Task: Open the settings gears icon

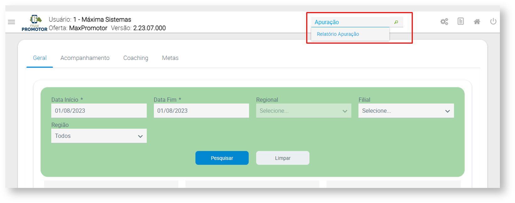Action: tap(444, 22)
